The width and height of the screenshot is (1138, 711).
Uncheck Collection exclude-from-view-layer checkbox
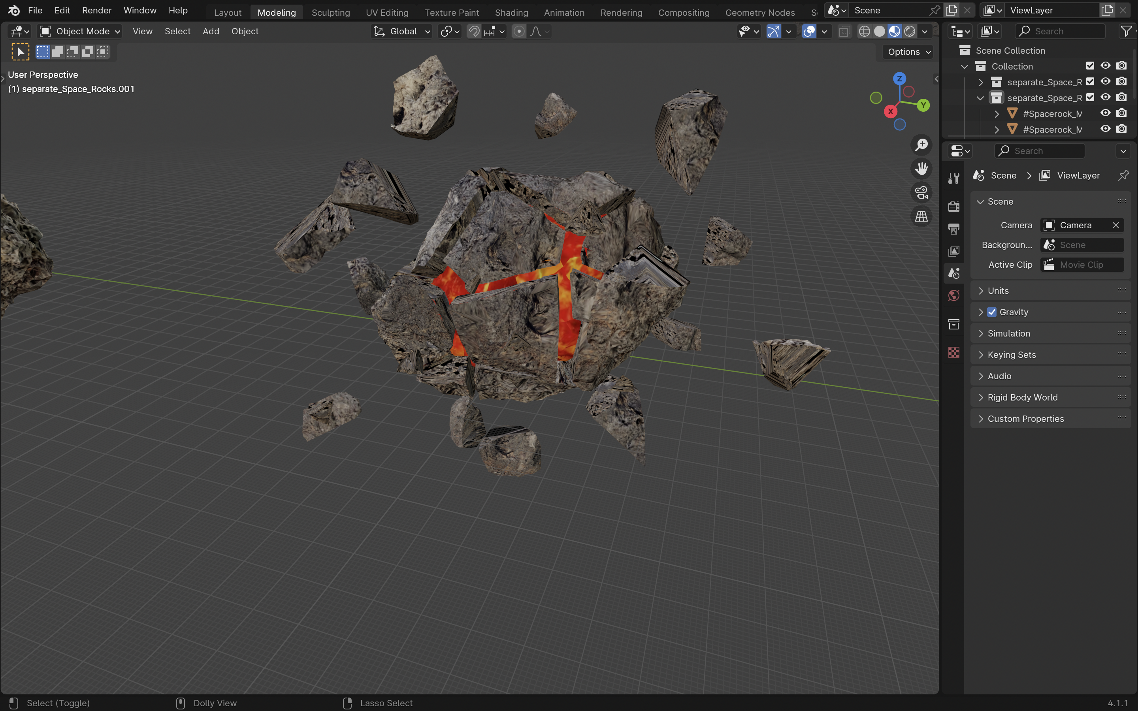coord(1089,66)
